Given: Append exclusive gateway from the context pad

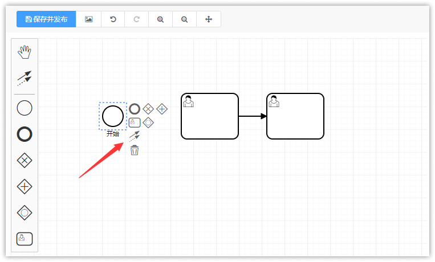Looking at the screenshot, I should [x=148, y=109].
